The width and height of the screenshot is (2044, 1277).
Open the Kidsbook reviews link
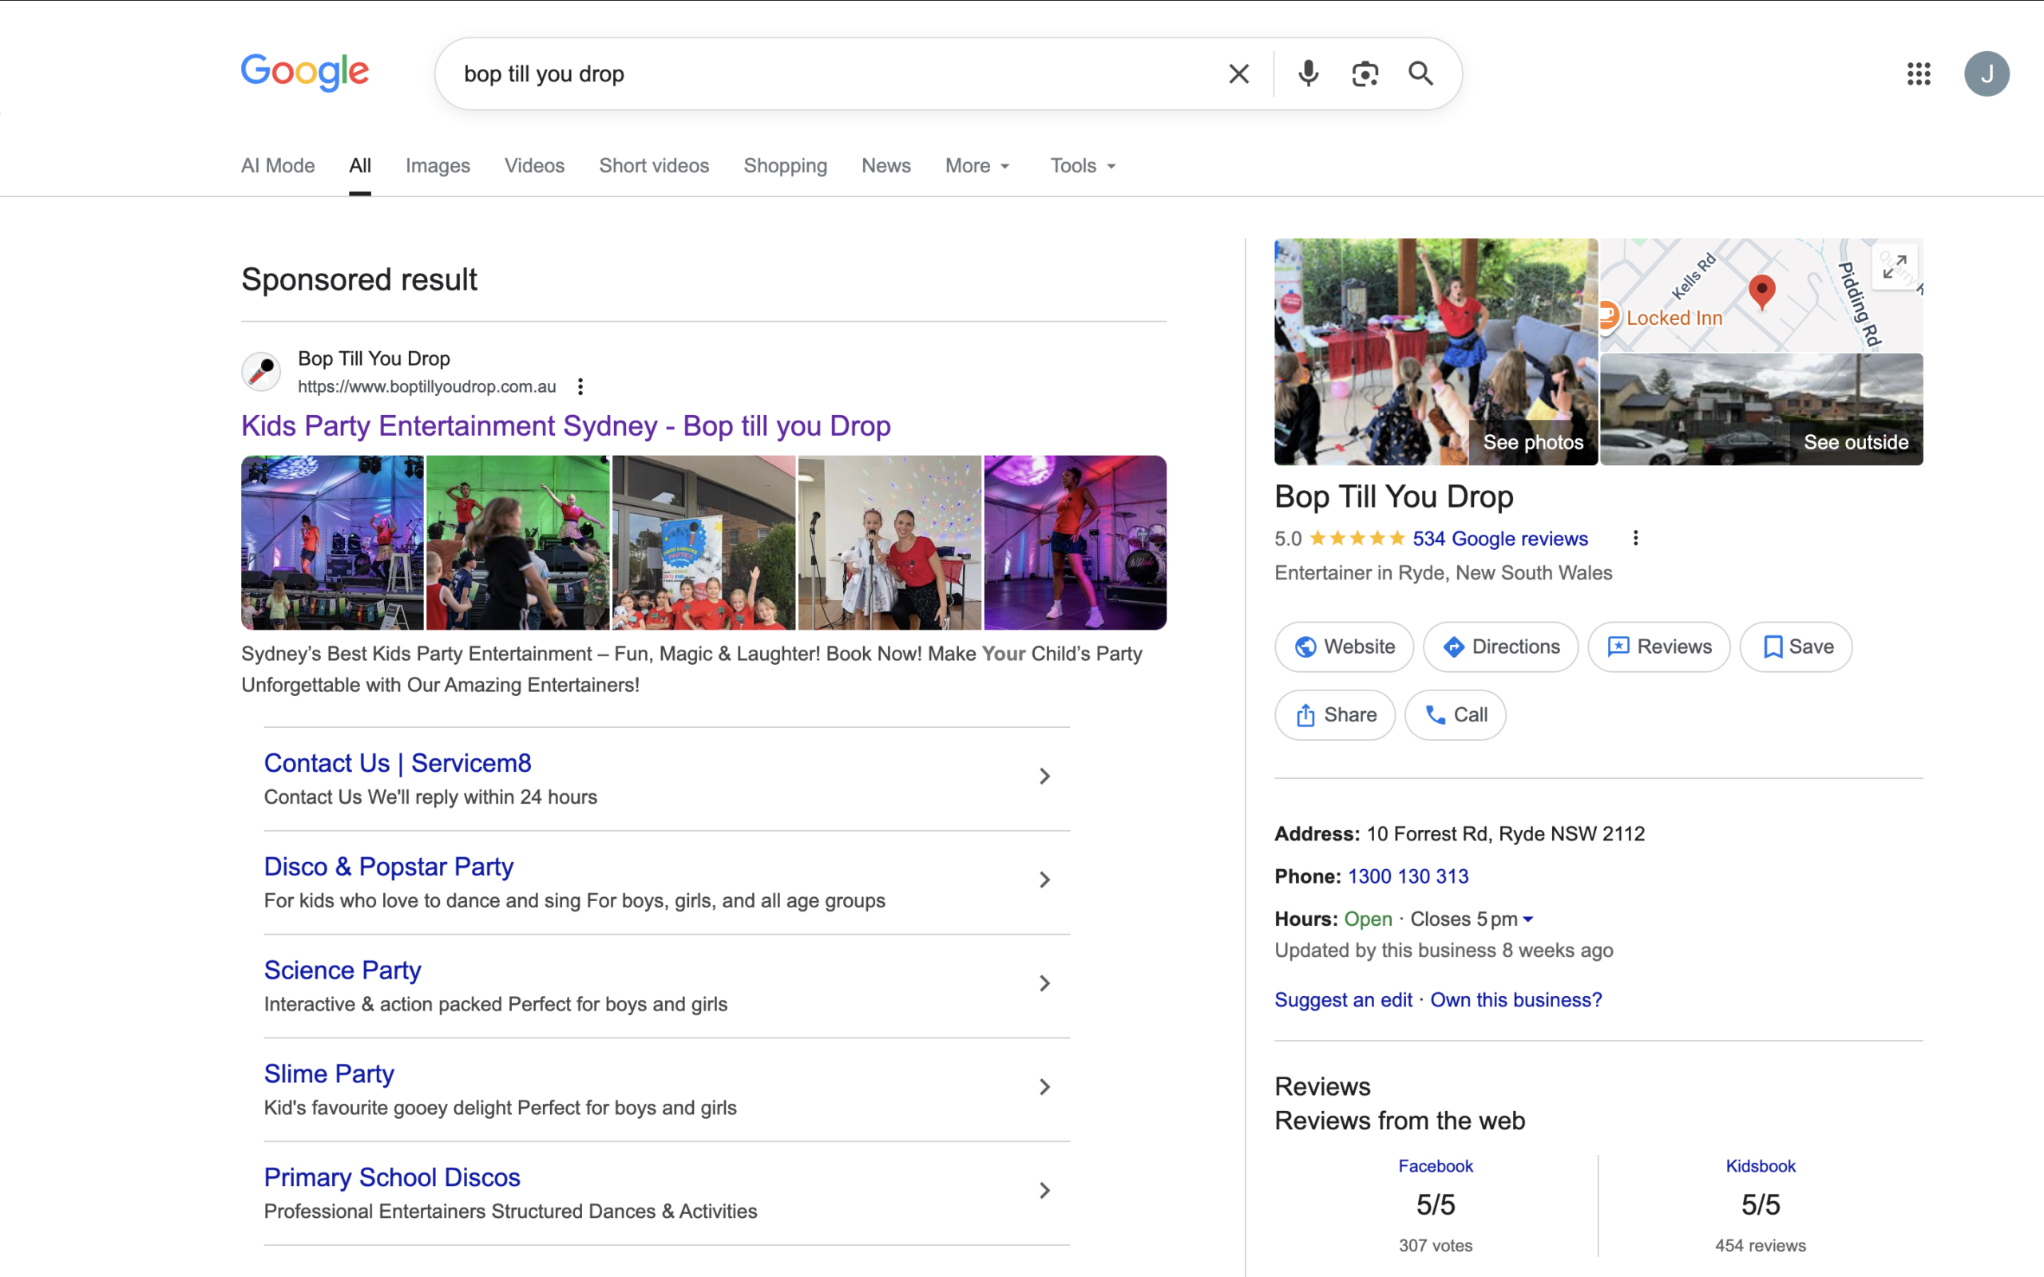pos(1761,1166)
